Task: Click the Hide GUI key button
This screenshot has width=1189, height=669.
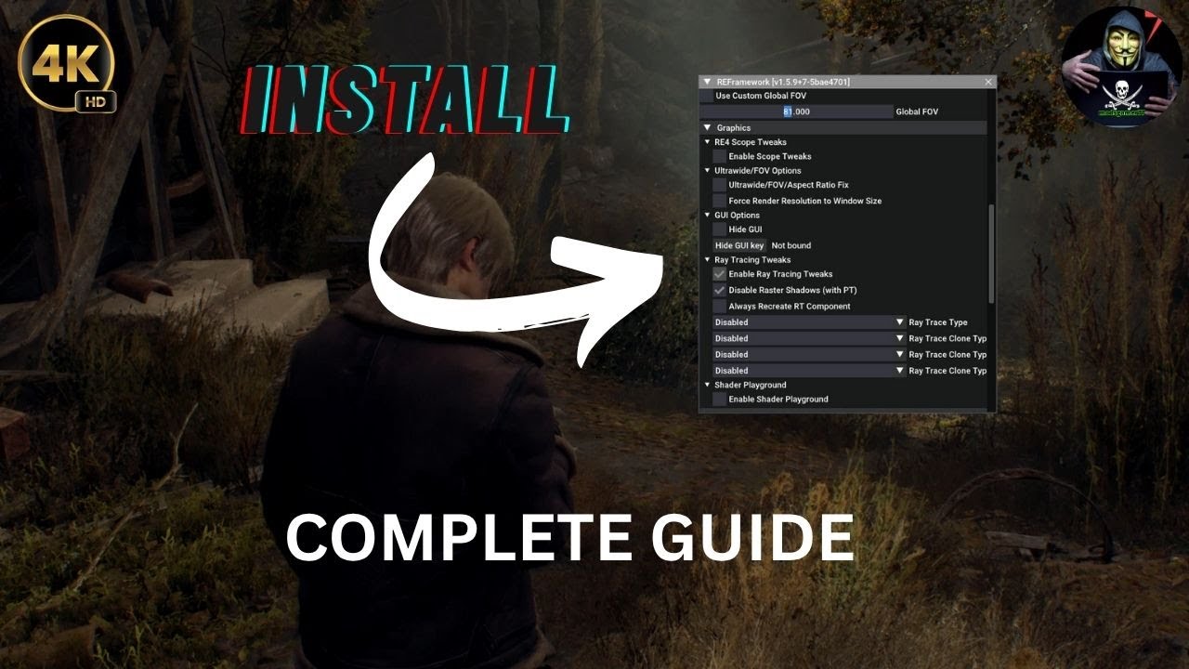Action: pyautogui.click(x=739, y=245)
